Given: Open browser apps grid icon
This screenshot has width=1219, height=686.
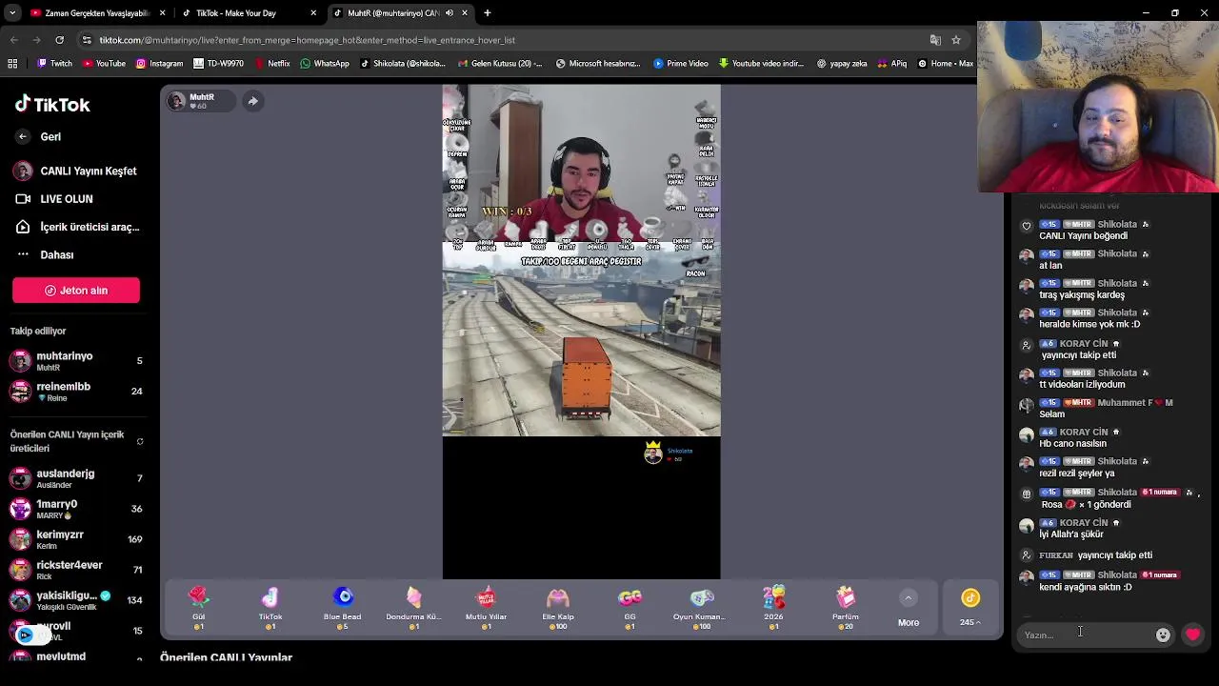Looking at the screenshot, I should pyautogui.click(x=12, y=64).
